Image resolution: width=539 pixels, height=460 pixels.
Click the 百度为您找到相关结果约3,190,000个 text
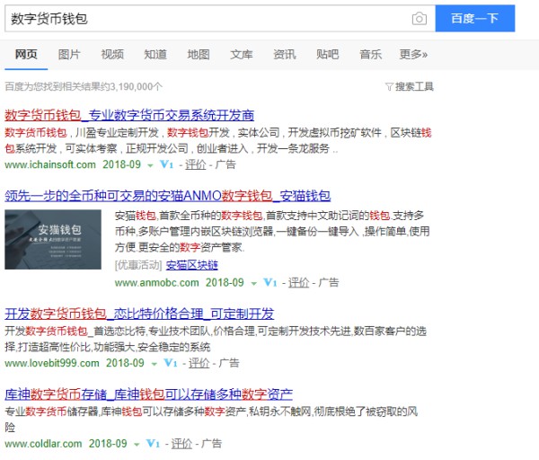point(84,86)
